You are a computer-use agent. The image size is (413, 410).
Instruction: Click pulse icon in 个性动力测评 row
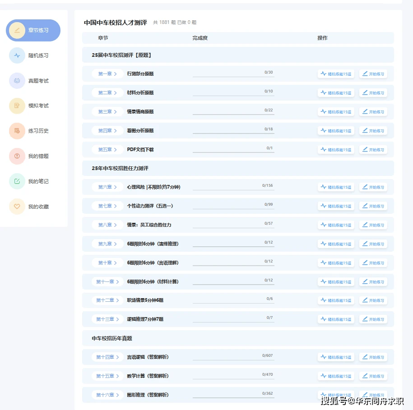[x=324, y=206]
